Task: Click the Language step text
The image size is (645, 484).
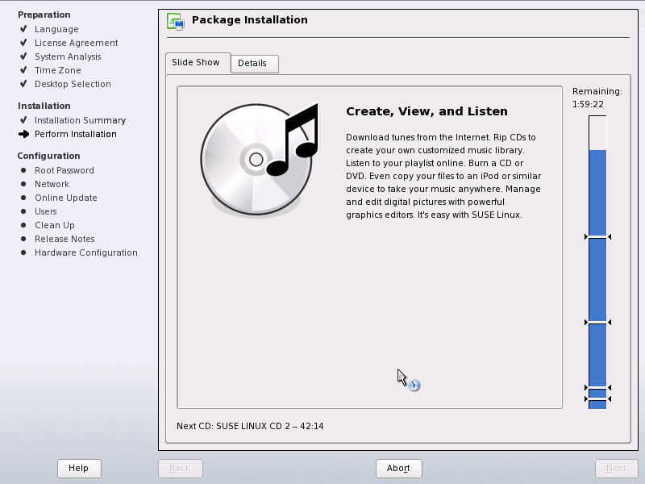Action: point(56,29)
